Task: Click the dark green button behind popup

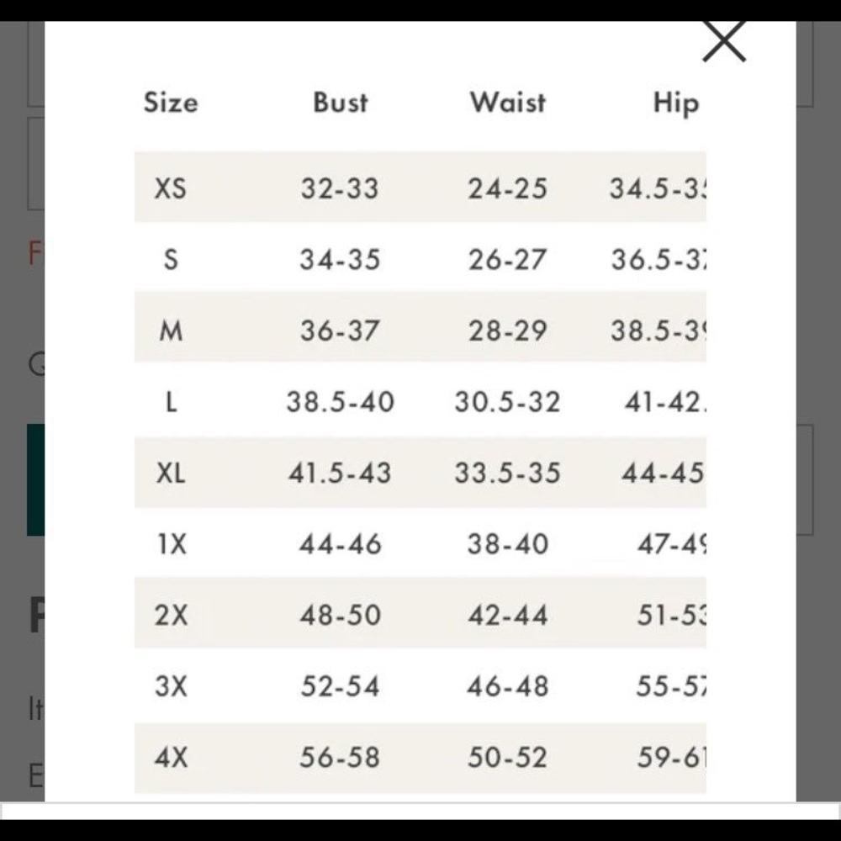Action: click(x=34, y=479)
